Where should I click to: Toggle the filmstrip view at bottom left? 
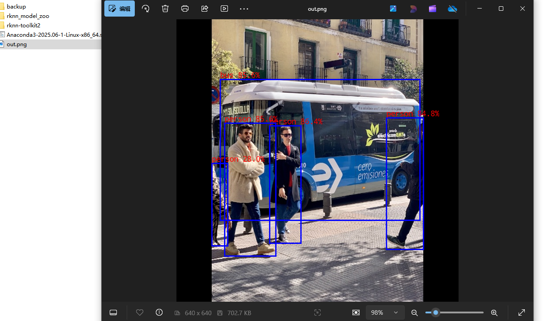[113, 312]
